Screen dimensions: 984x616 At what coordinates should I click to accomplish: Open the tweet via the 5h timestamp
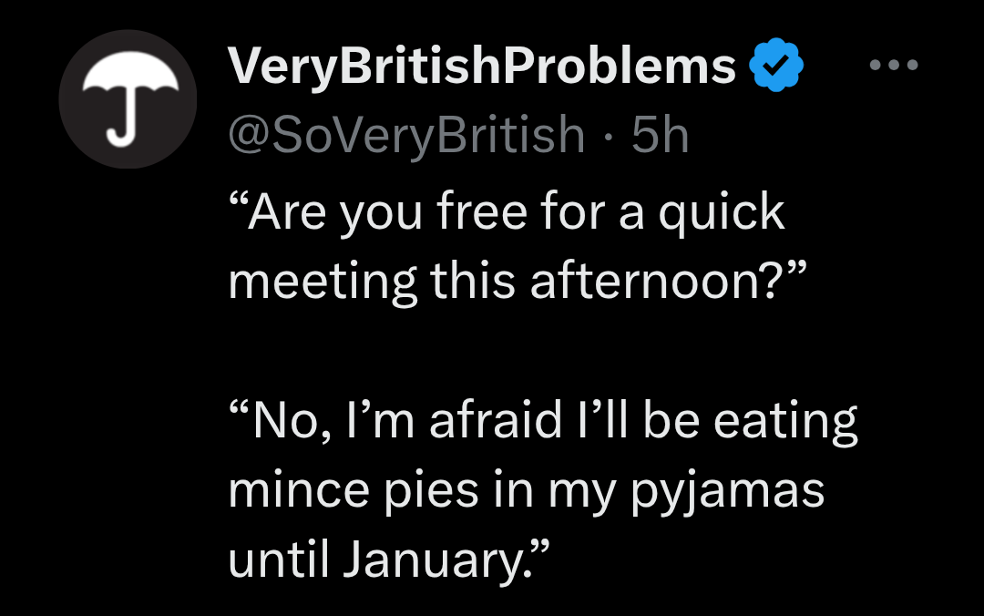[x=660, y=136]
